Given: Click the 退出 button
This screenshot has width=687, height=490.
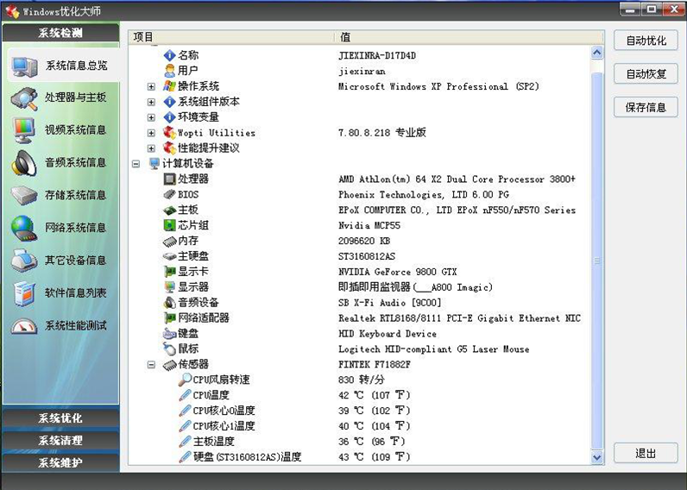Looking at the screenshot, I should [x=646, y=453].
